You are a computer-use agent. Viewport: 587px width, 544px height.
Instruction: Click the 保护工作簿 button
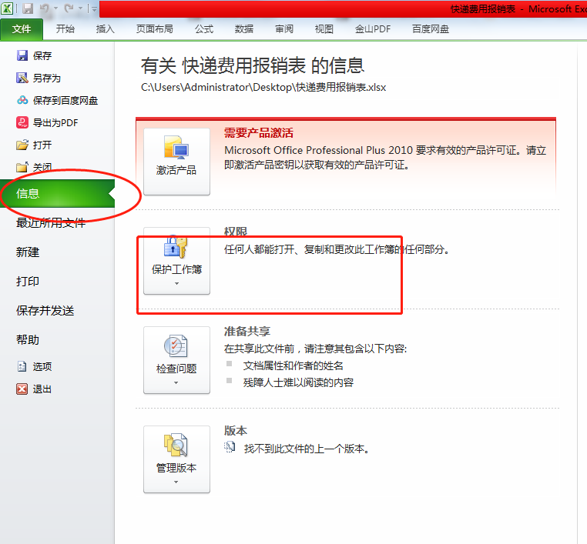(x=176, y=261)
